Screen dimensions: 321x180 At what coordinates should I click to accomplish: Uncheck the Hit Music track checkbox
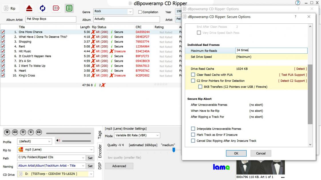coord(3,51)
